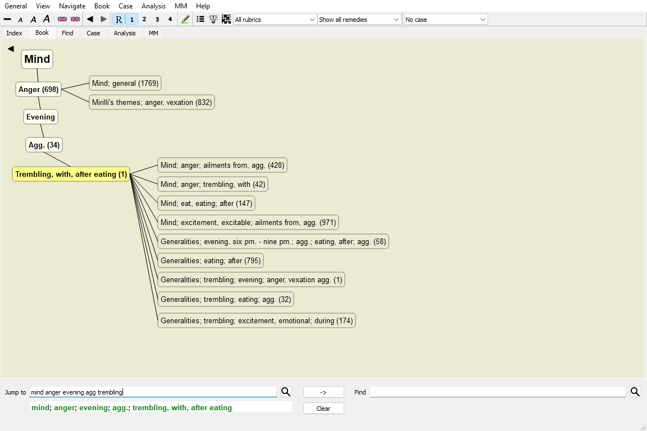Open the MM menu

click(181, 6)
